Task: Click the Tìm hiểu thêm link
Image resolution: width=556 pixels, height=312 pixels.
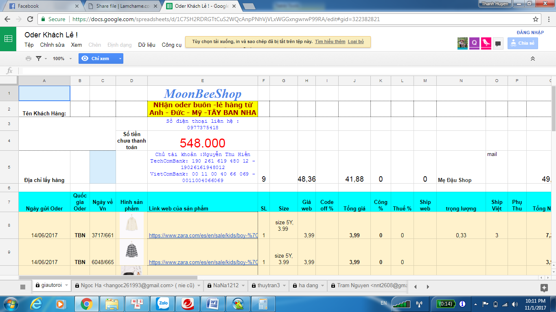Action: pos(330,41)
